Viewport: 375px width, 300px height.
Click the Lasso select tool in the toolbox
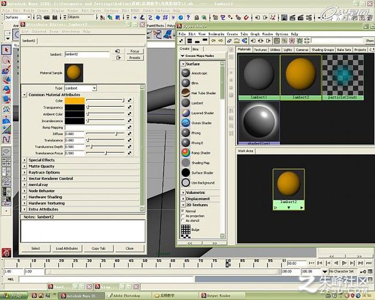tap(6, 60)
